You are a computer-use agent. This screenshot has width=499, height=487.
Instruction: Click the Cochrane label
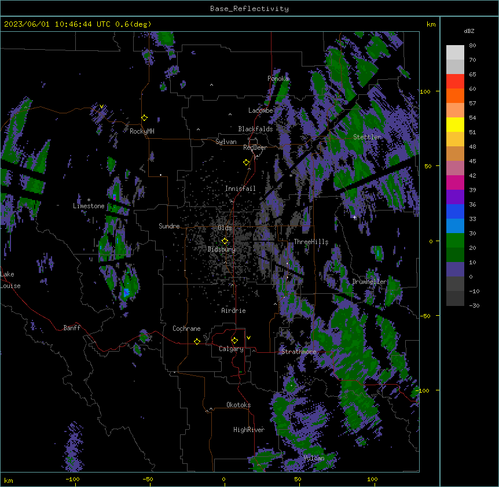coord(186,329)
